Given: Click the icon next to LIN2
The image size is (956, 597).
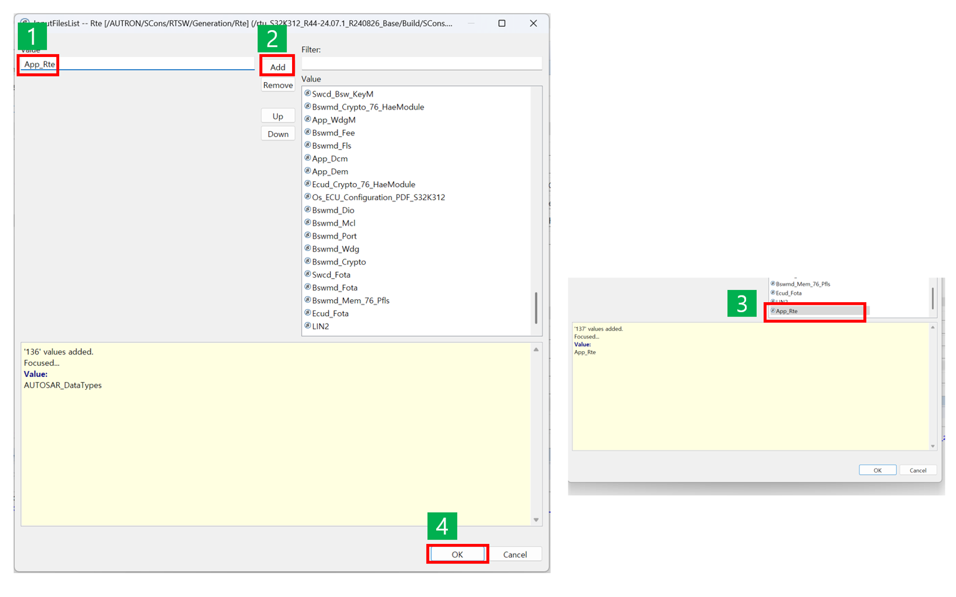Looking at the screenshot, I should tap(307, 326).
